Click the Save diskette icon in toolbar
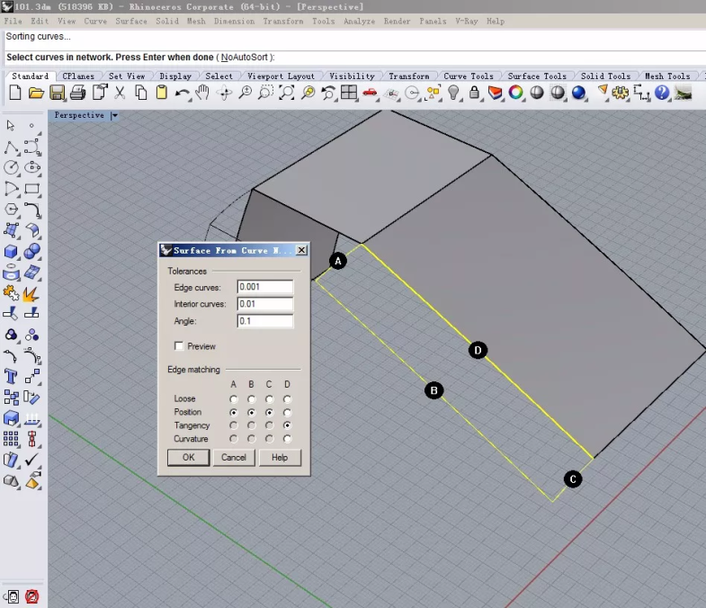706x608 pixels. (58, 93)
